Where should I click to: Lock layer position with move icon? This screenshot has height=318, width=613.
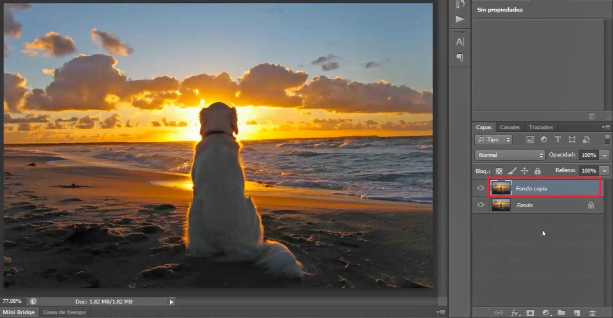pos(524,171)
